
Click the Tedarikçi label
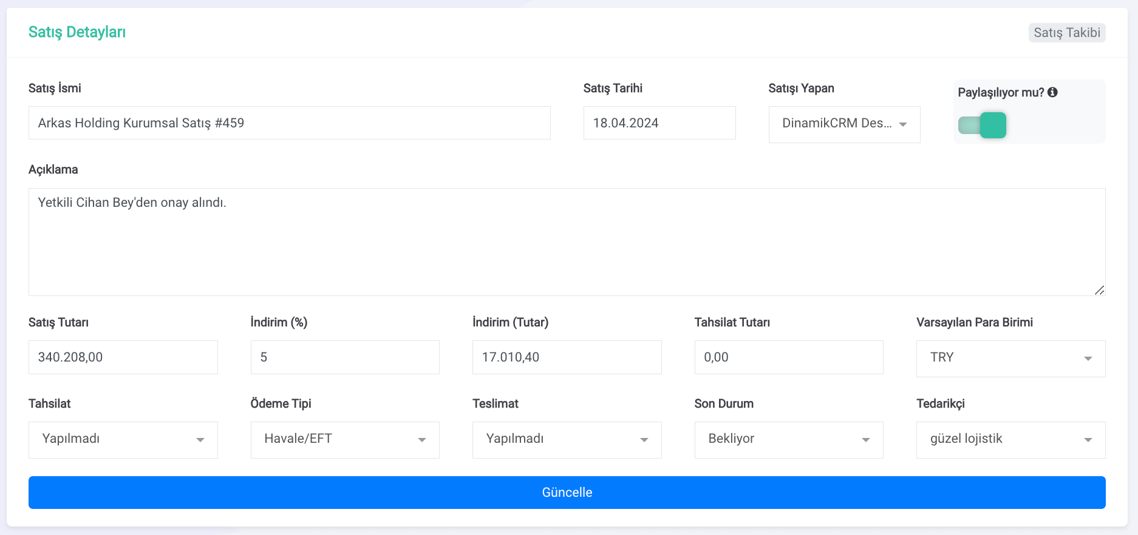coord(941,403)
